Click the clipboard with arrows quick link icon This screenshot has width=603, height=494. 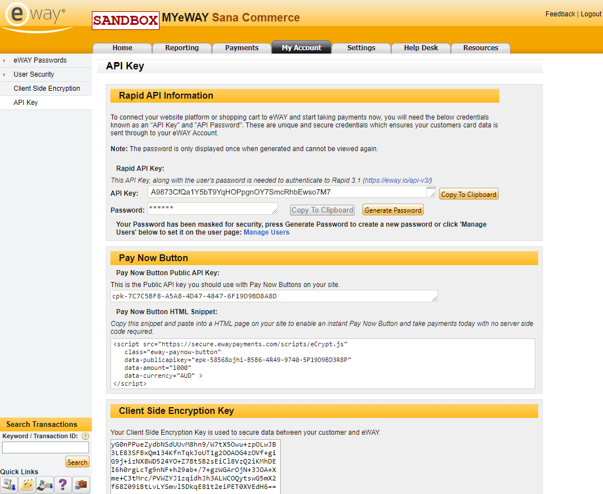[x=9, y=485]
